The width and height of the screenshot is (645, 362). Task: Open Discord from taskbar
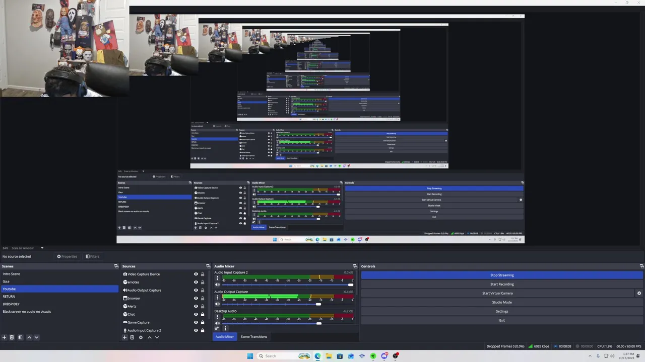tap(384, 356)
